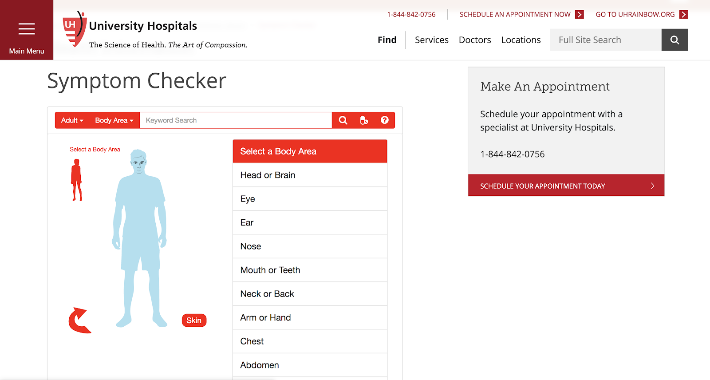Image resolution: width=710 pixels, height=380 pixels.
Task: Select Head or Brain body area
Action: [x=310, y=175]
